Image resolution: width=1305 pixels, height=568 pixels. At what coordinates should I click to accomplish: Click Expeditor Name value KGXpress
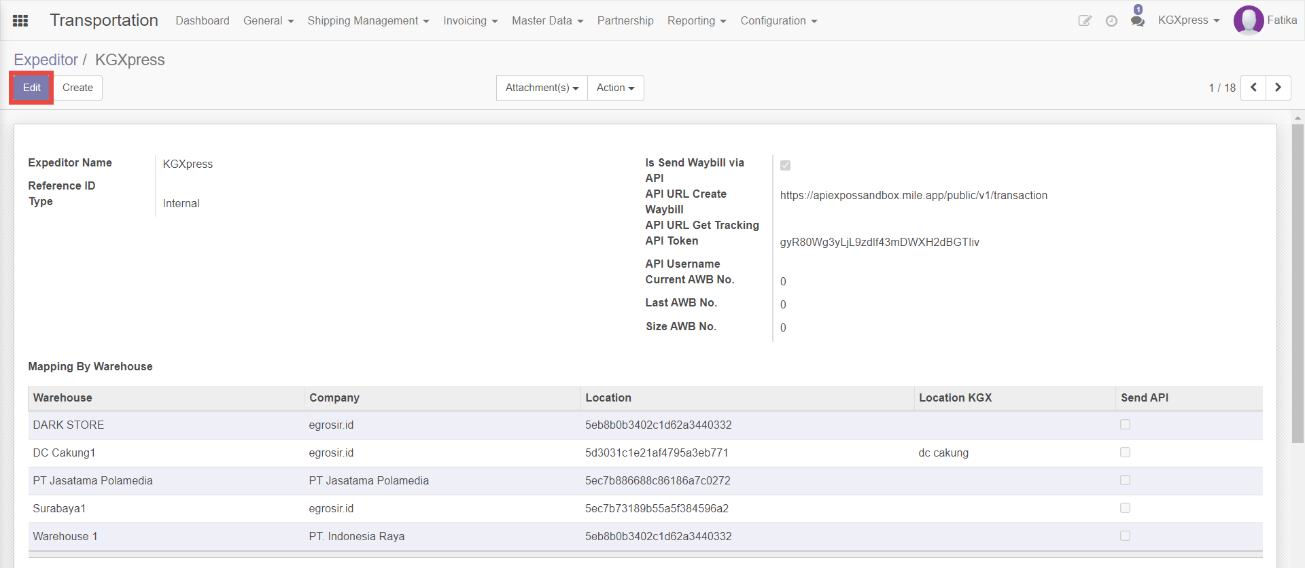188,164
